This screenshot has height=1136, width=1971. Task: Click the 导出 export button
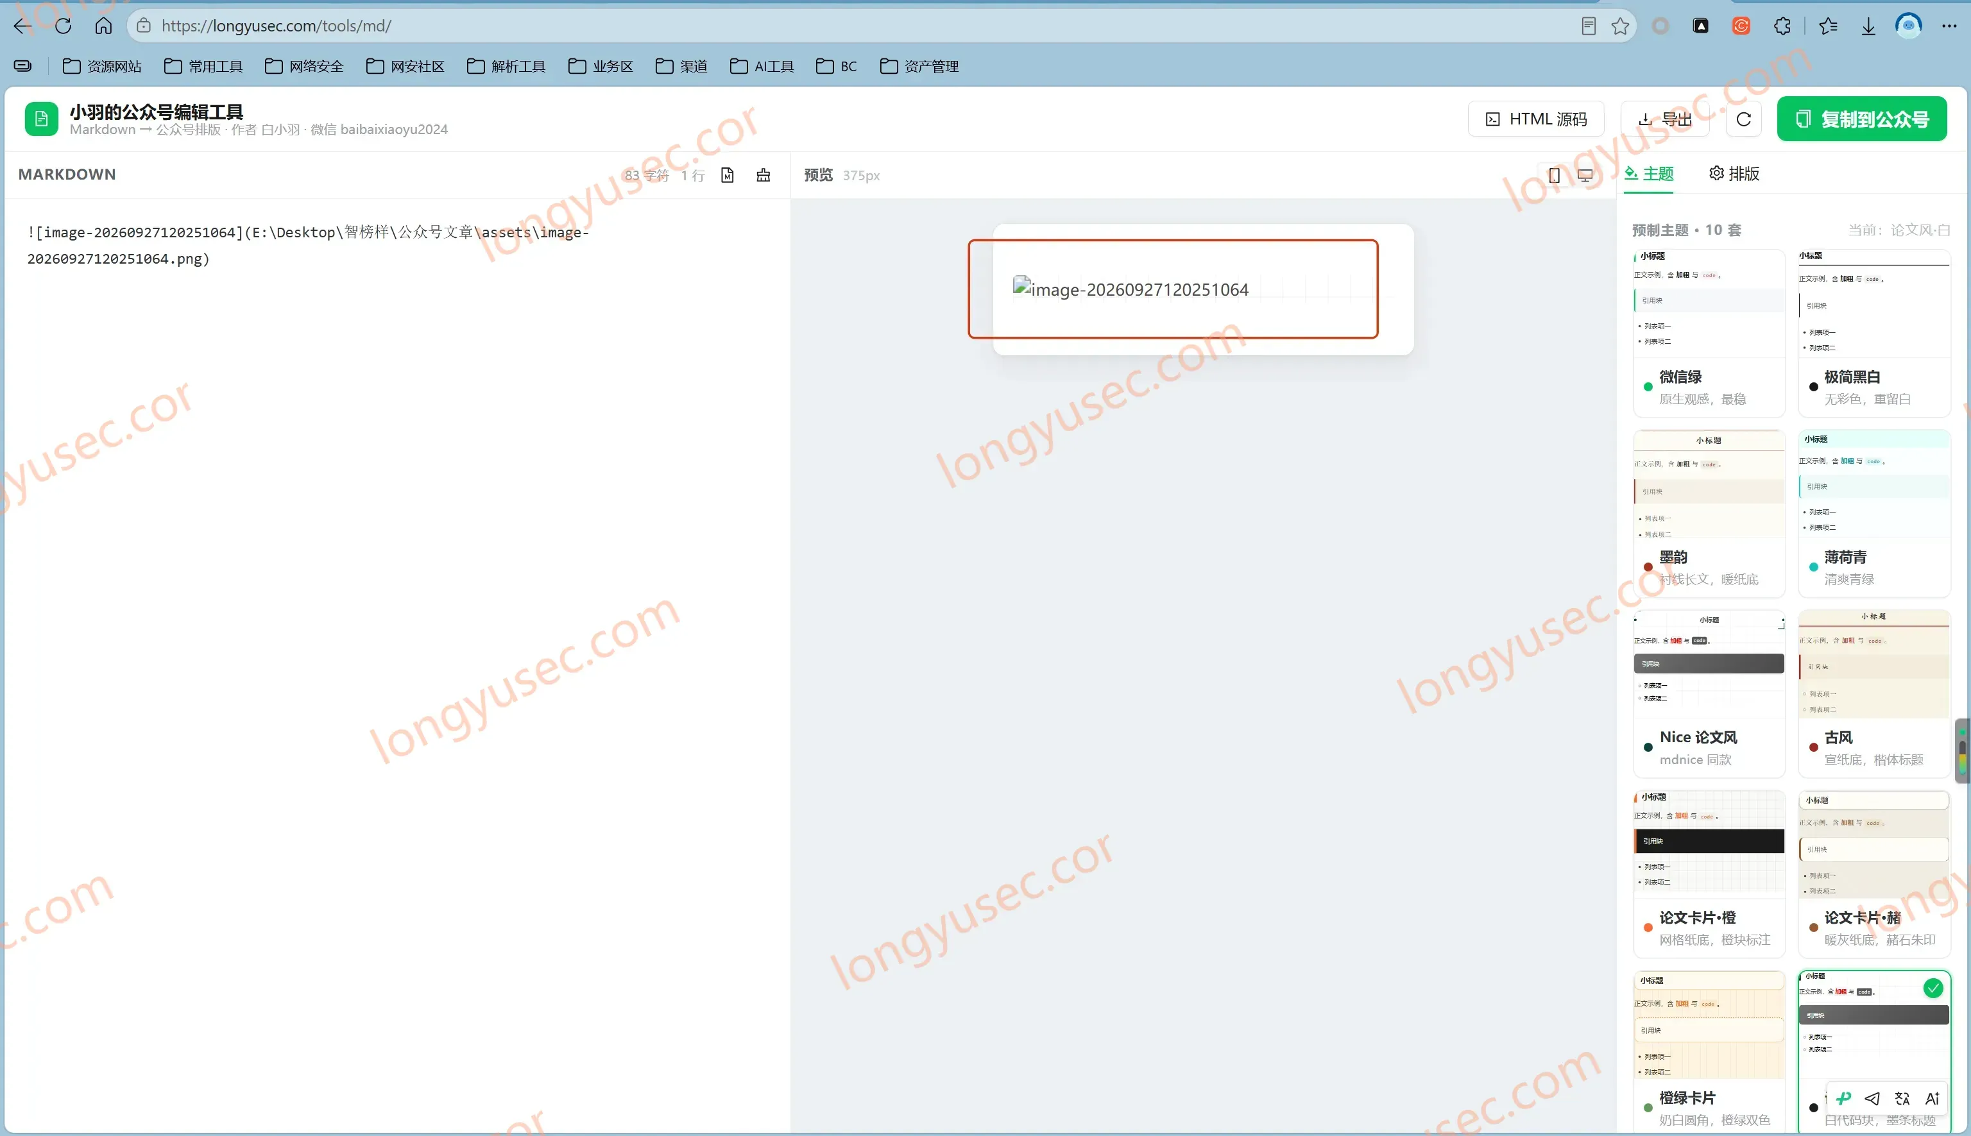coord(1665,119)
